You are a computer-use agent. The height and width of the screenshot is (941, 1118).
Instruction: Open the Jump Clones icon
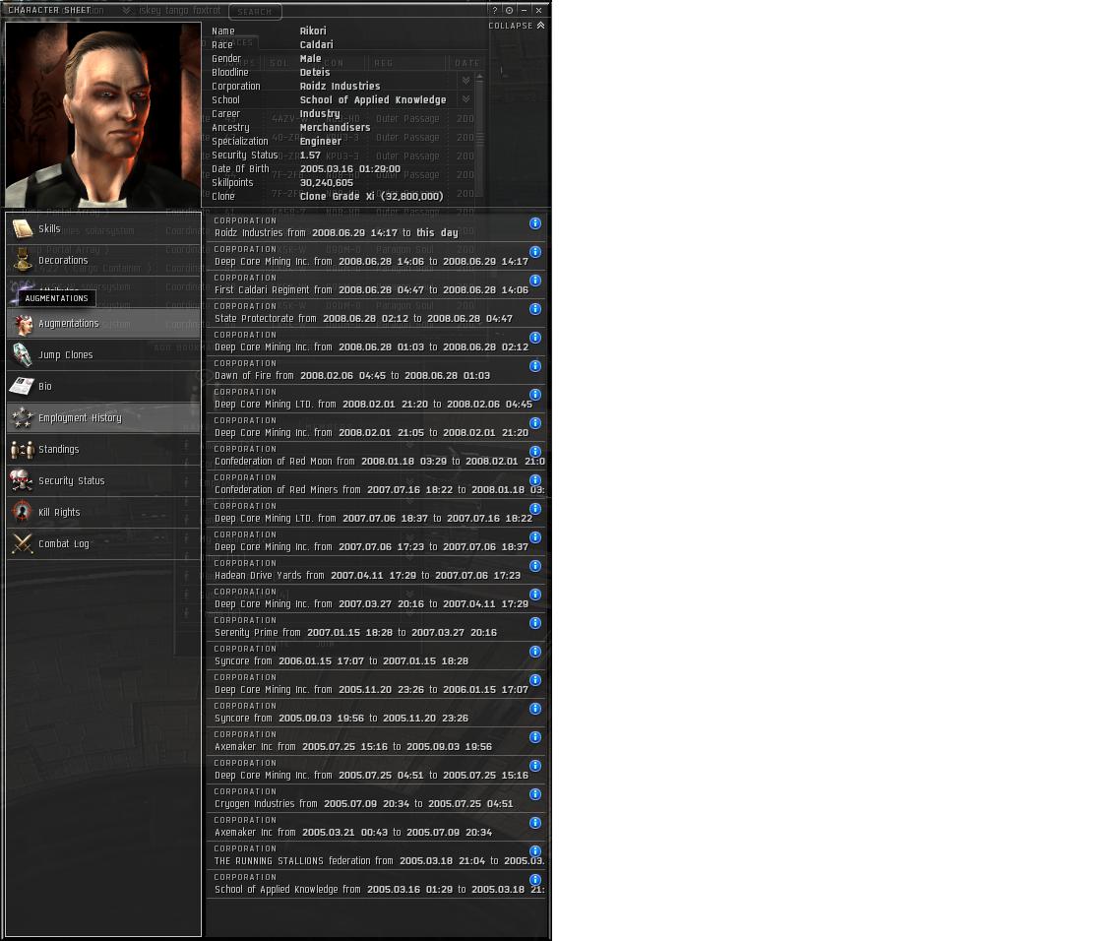point(22,355)
